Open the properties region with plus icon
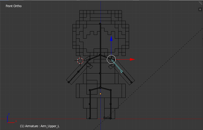 coord(200,9)
